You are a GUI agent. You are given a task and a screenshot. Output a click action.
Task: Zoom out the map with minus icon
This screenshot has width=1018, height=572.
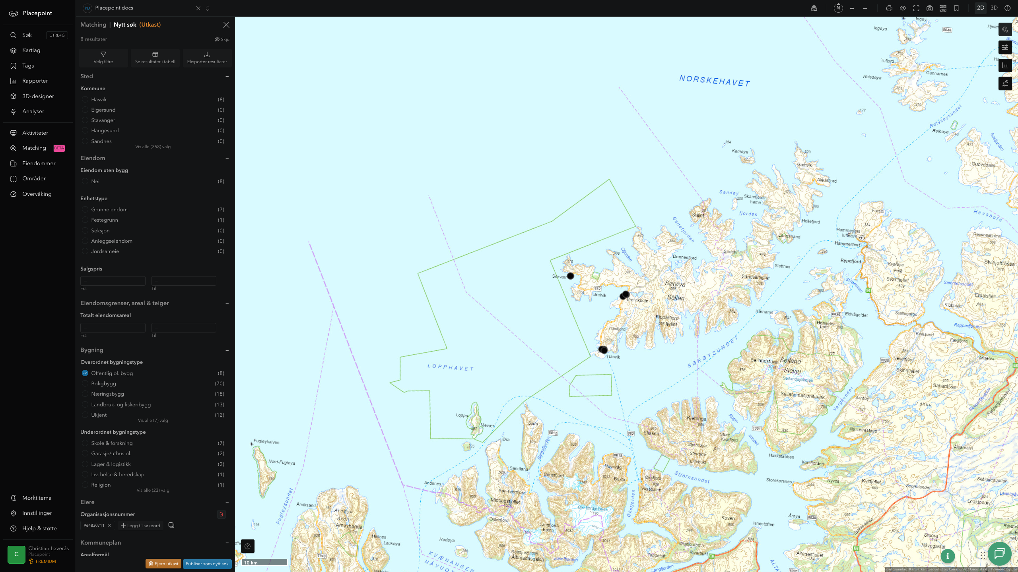865,8
